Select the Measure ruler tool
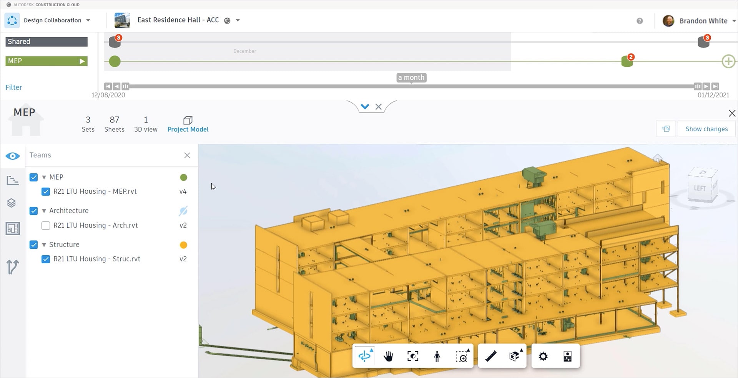The height and width of the screenshot is (378, 738). [x=490, y=357]
